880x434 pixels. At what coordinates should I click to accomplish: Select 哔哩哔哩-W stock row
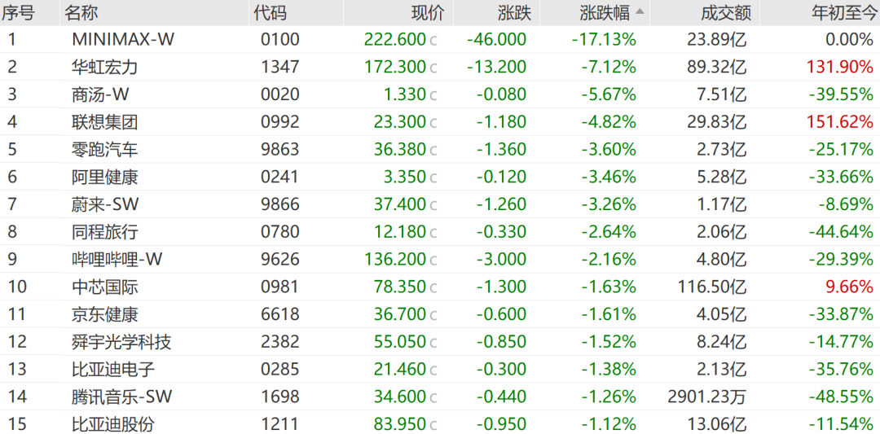click(x=440, y=259)
